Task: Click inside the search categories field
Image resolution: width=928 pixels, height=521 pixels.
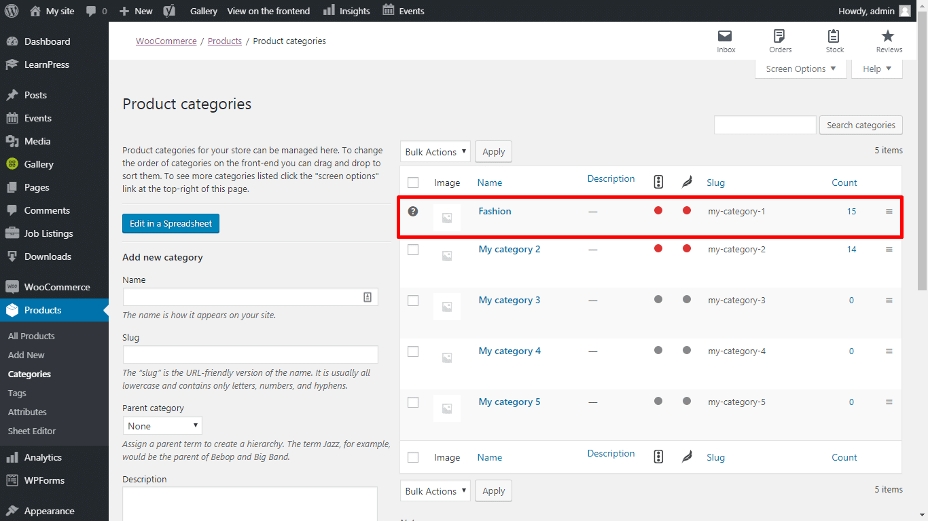Action: 765,125
